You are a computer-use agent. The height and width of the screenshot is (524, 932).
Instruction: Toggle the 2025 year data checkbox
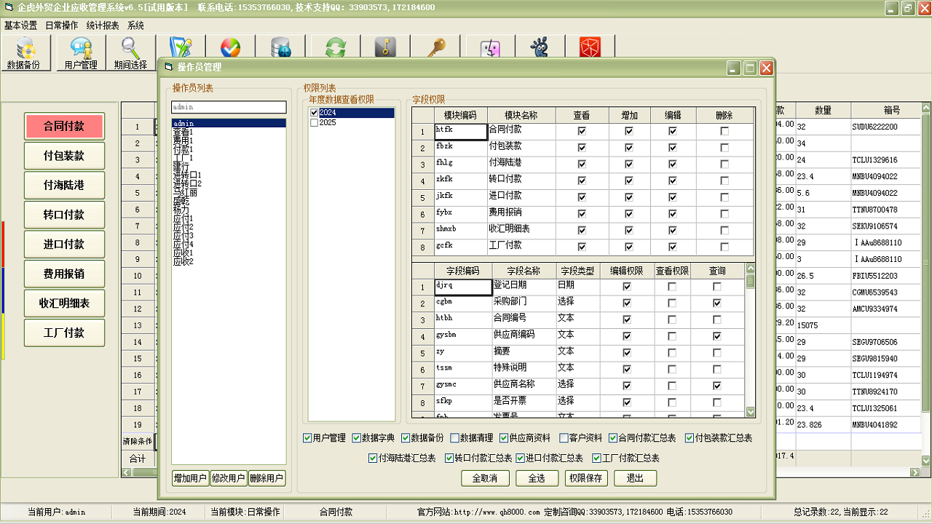coord(315,123)
